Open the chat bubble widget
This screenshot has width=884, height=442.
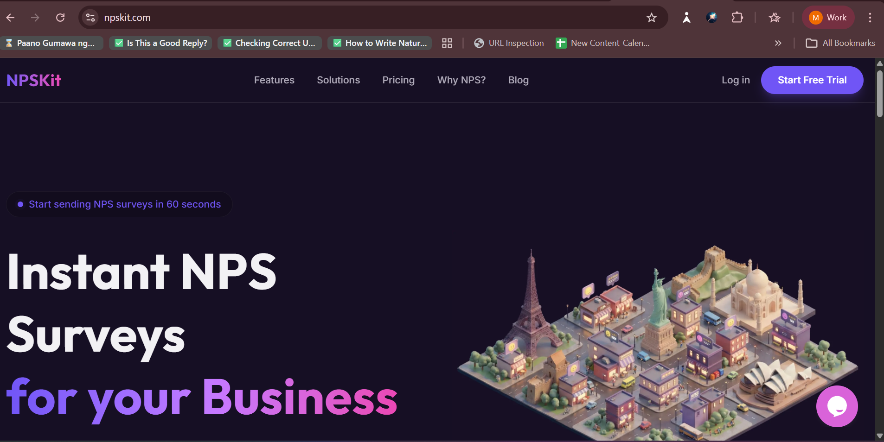click(837, 406)
